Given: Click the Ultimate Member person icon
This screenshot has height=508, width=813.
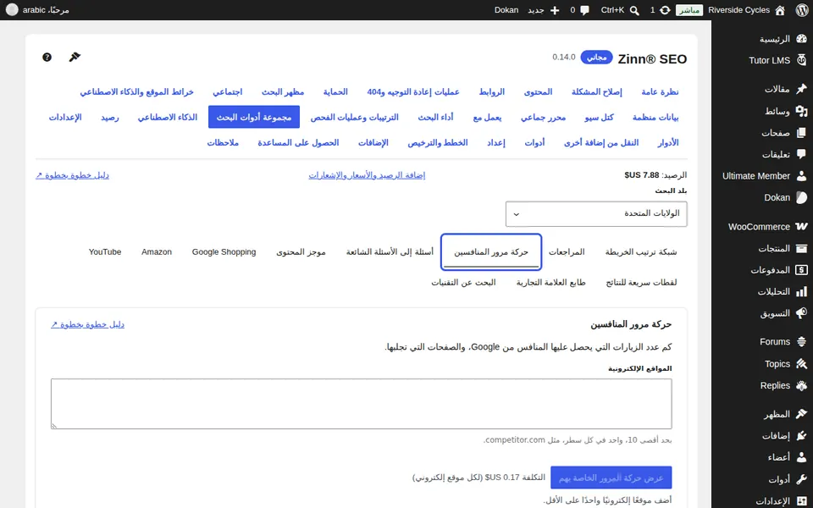Looking at the screenshot, I should 801,176.
